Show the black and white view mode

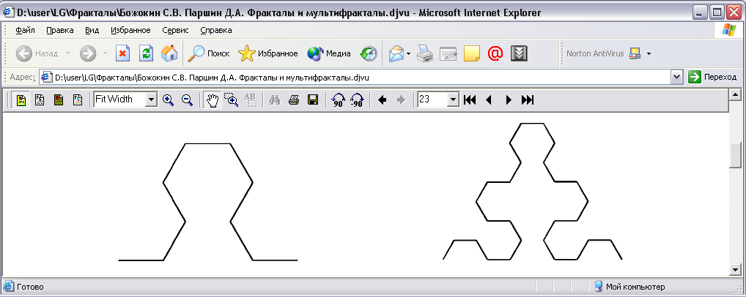tap(40, 99)
